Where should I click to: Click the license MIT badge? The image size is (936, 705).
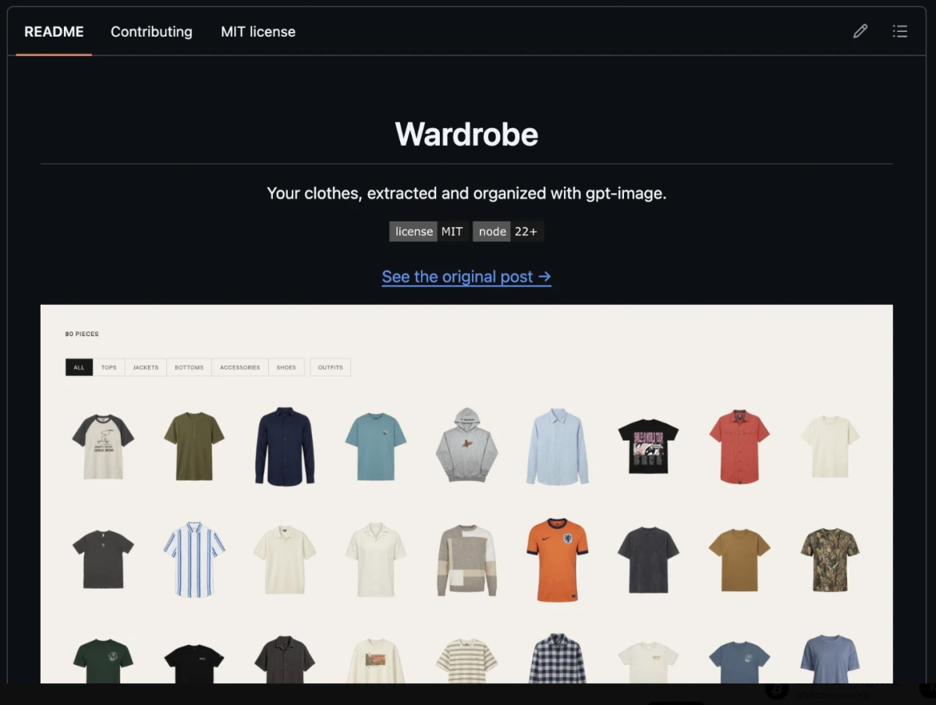pyautogui.click(x=428, y=232)
